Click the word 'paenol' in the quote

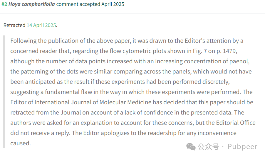(x=239, y=61)
